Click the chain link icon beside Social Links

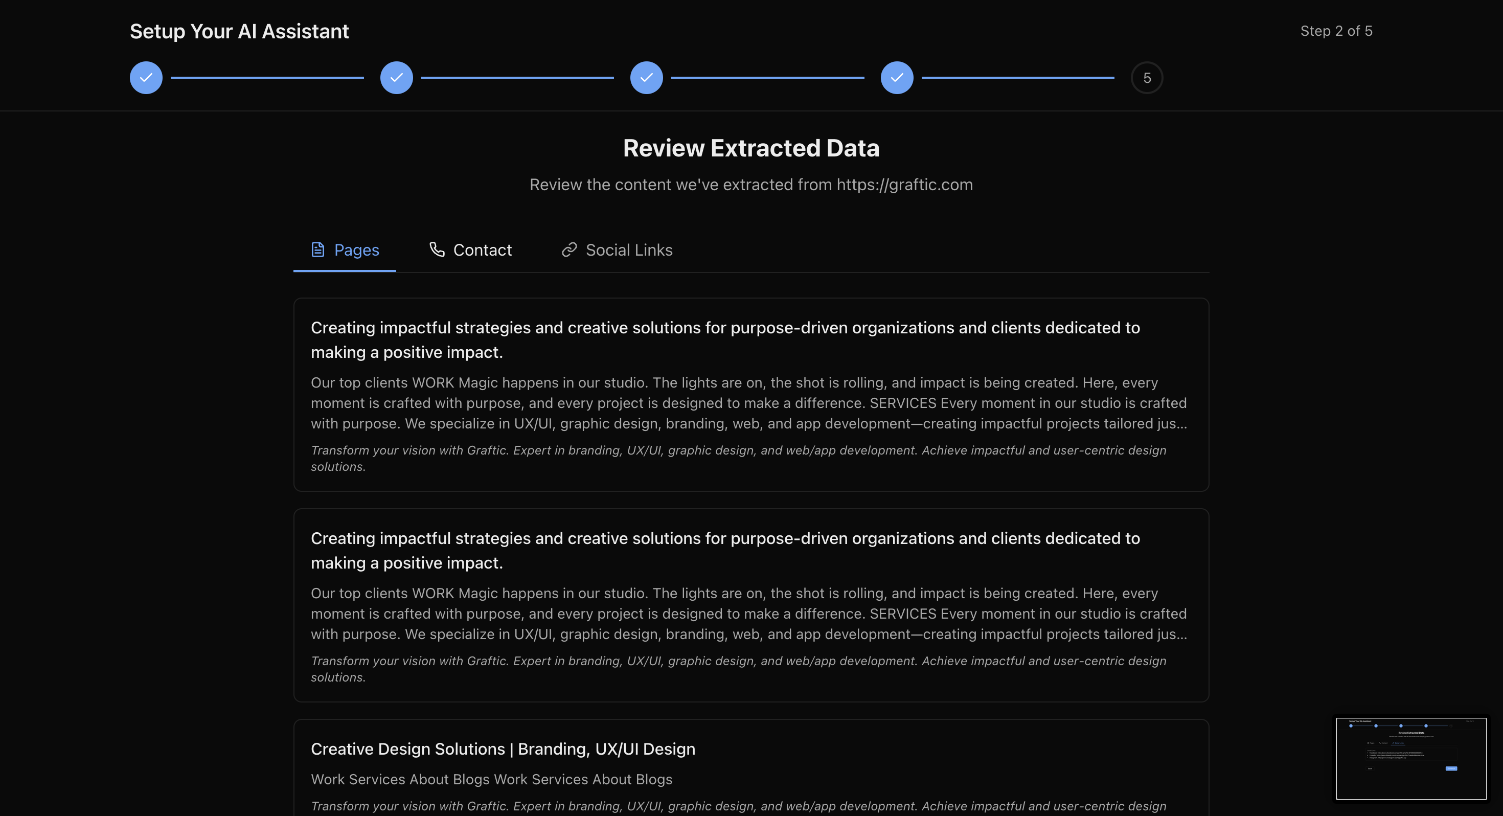[569, 250]
